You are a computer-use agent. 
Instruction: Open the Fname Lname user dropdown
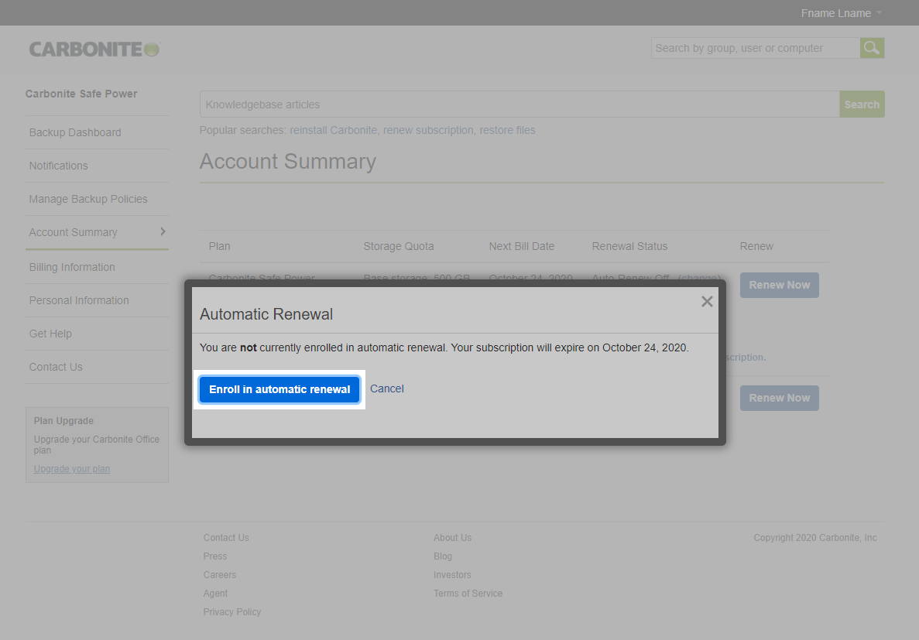click(841, 13)
